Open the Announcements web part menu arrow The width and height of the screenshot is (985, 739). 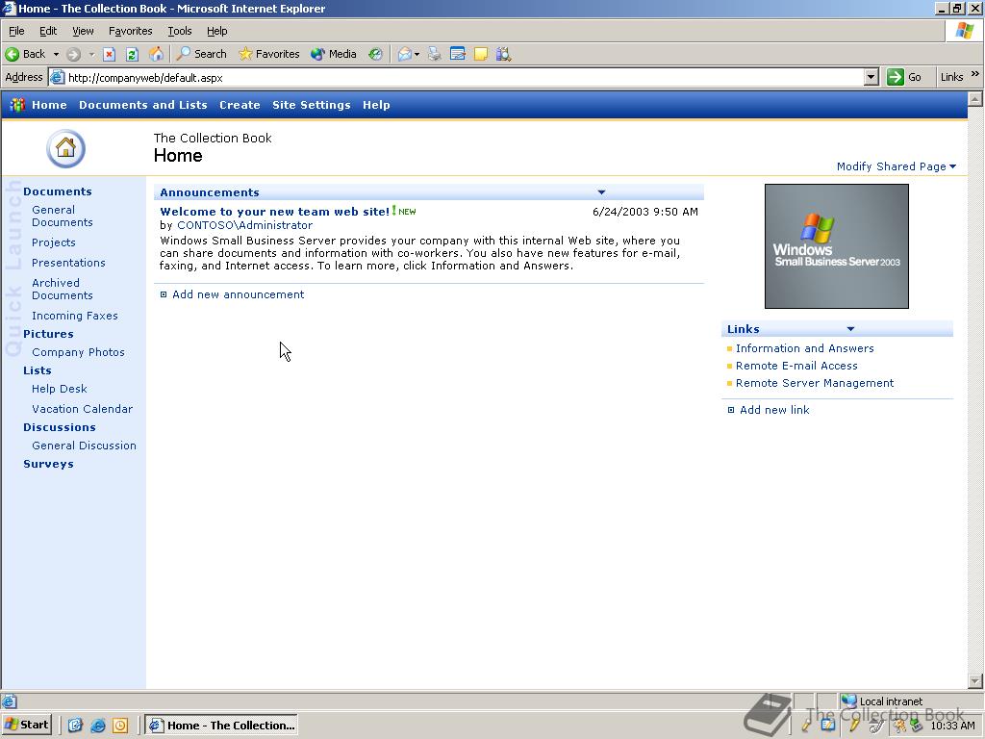601,192
